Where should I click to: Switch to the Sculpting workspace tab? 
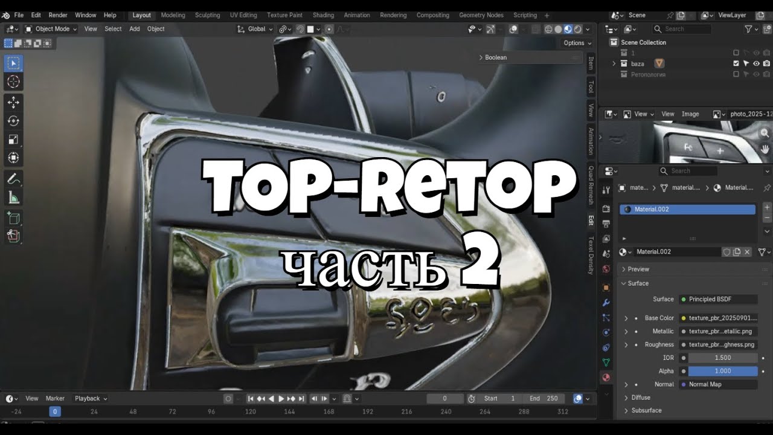click(207, 15)
